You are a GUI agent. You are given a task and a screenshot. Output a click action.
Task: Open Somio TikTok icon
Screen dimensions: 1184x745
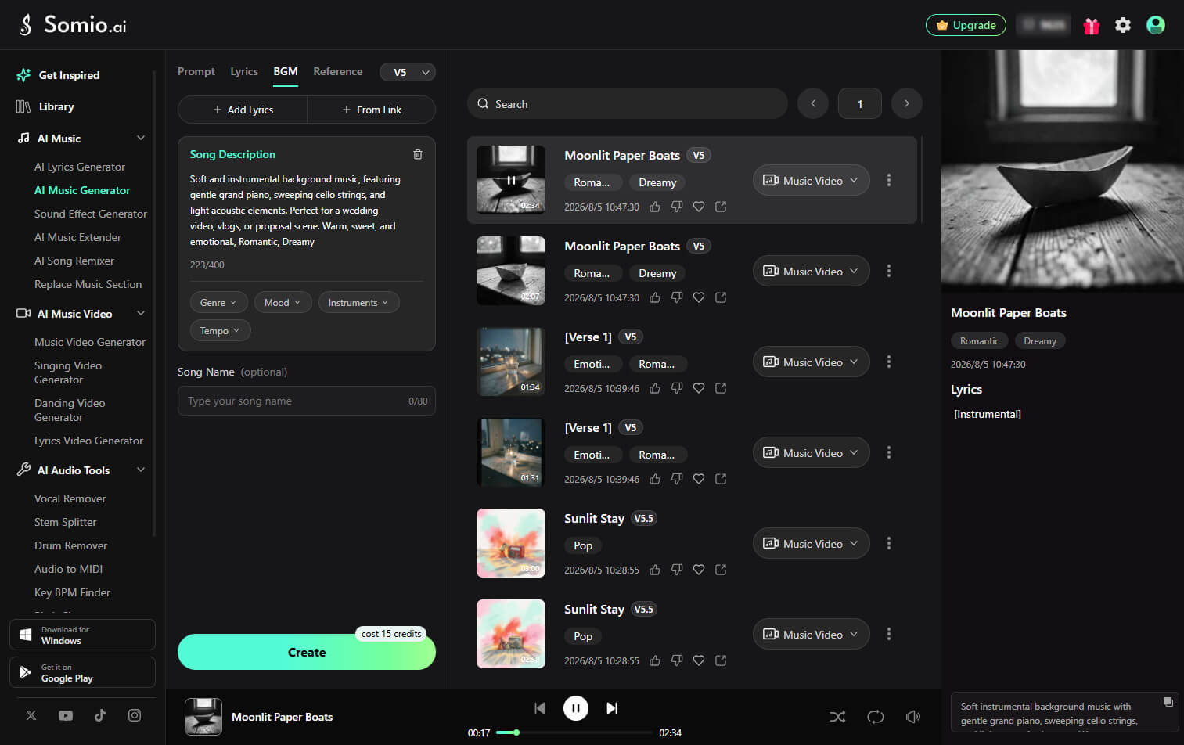point(100,714)
